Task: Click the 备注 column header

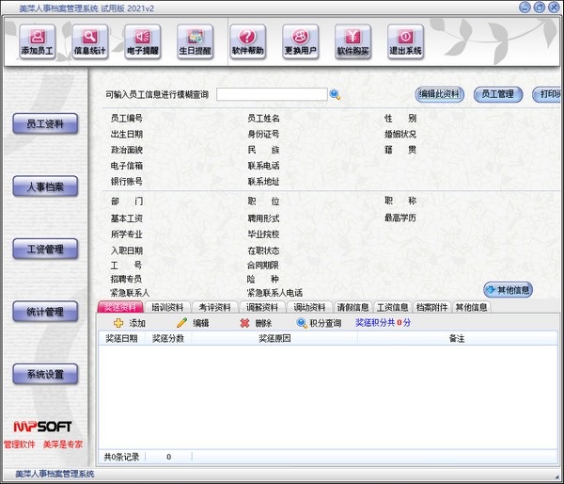Action: 457,338
